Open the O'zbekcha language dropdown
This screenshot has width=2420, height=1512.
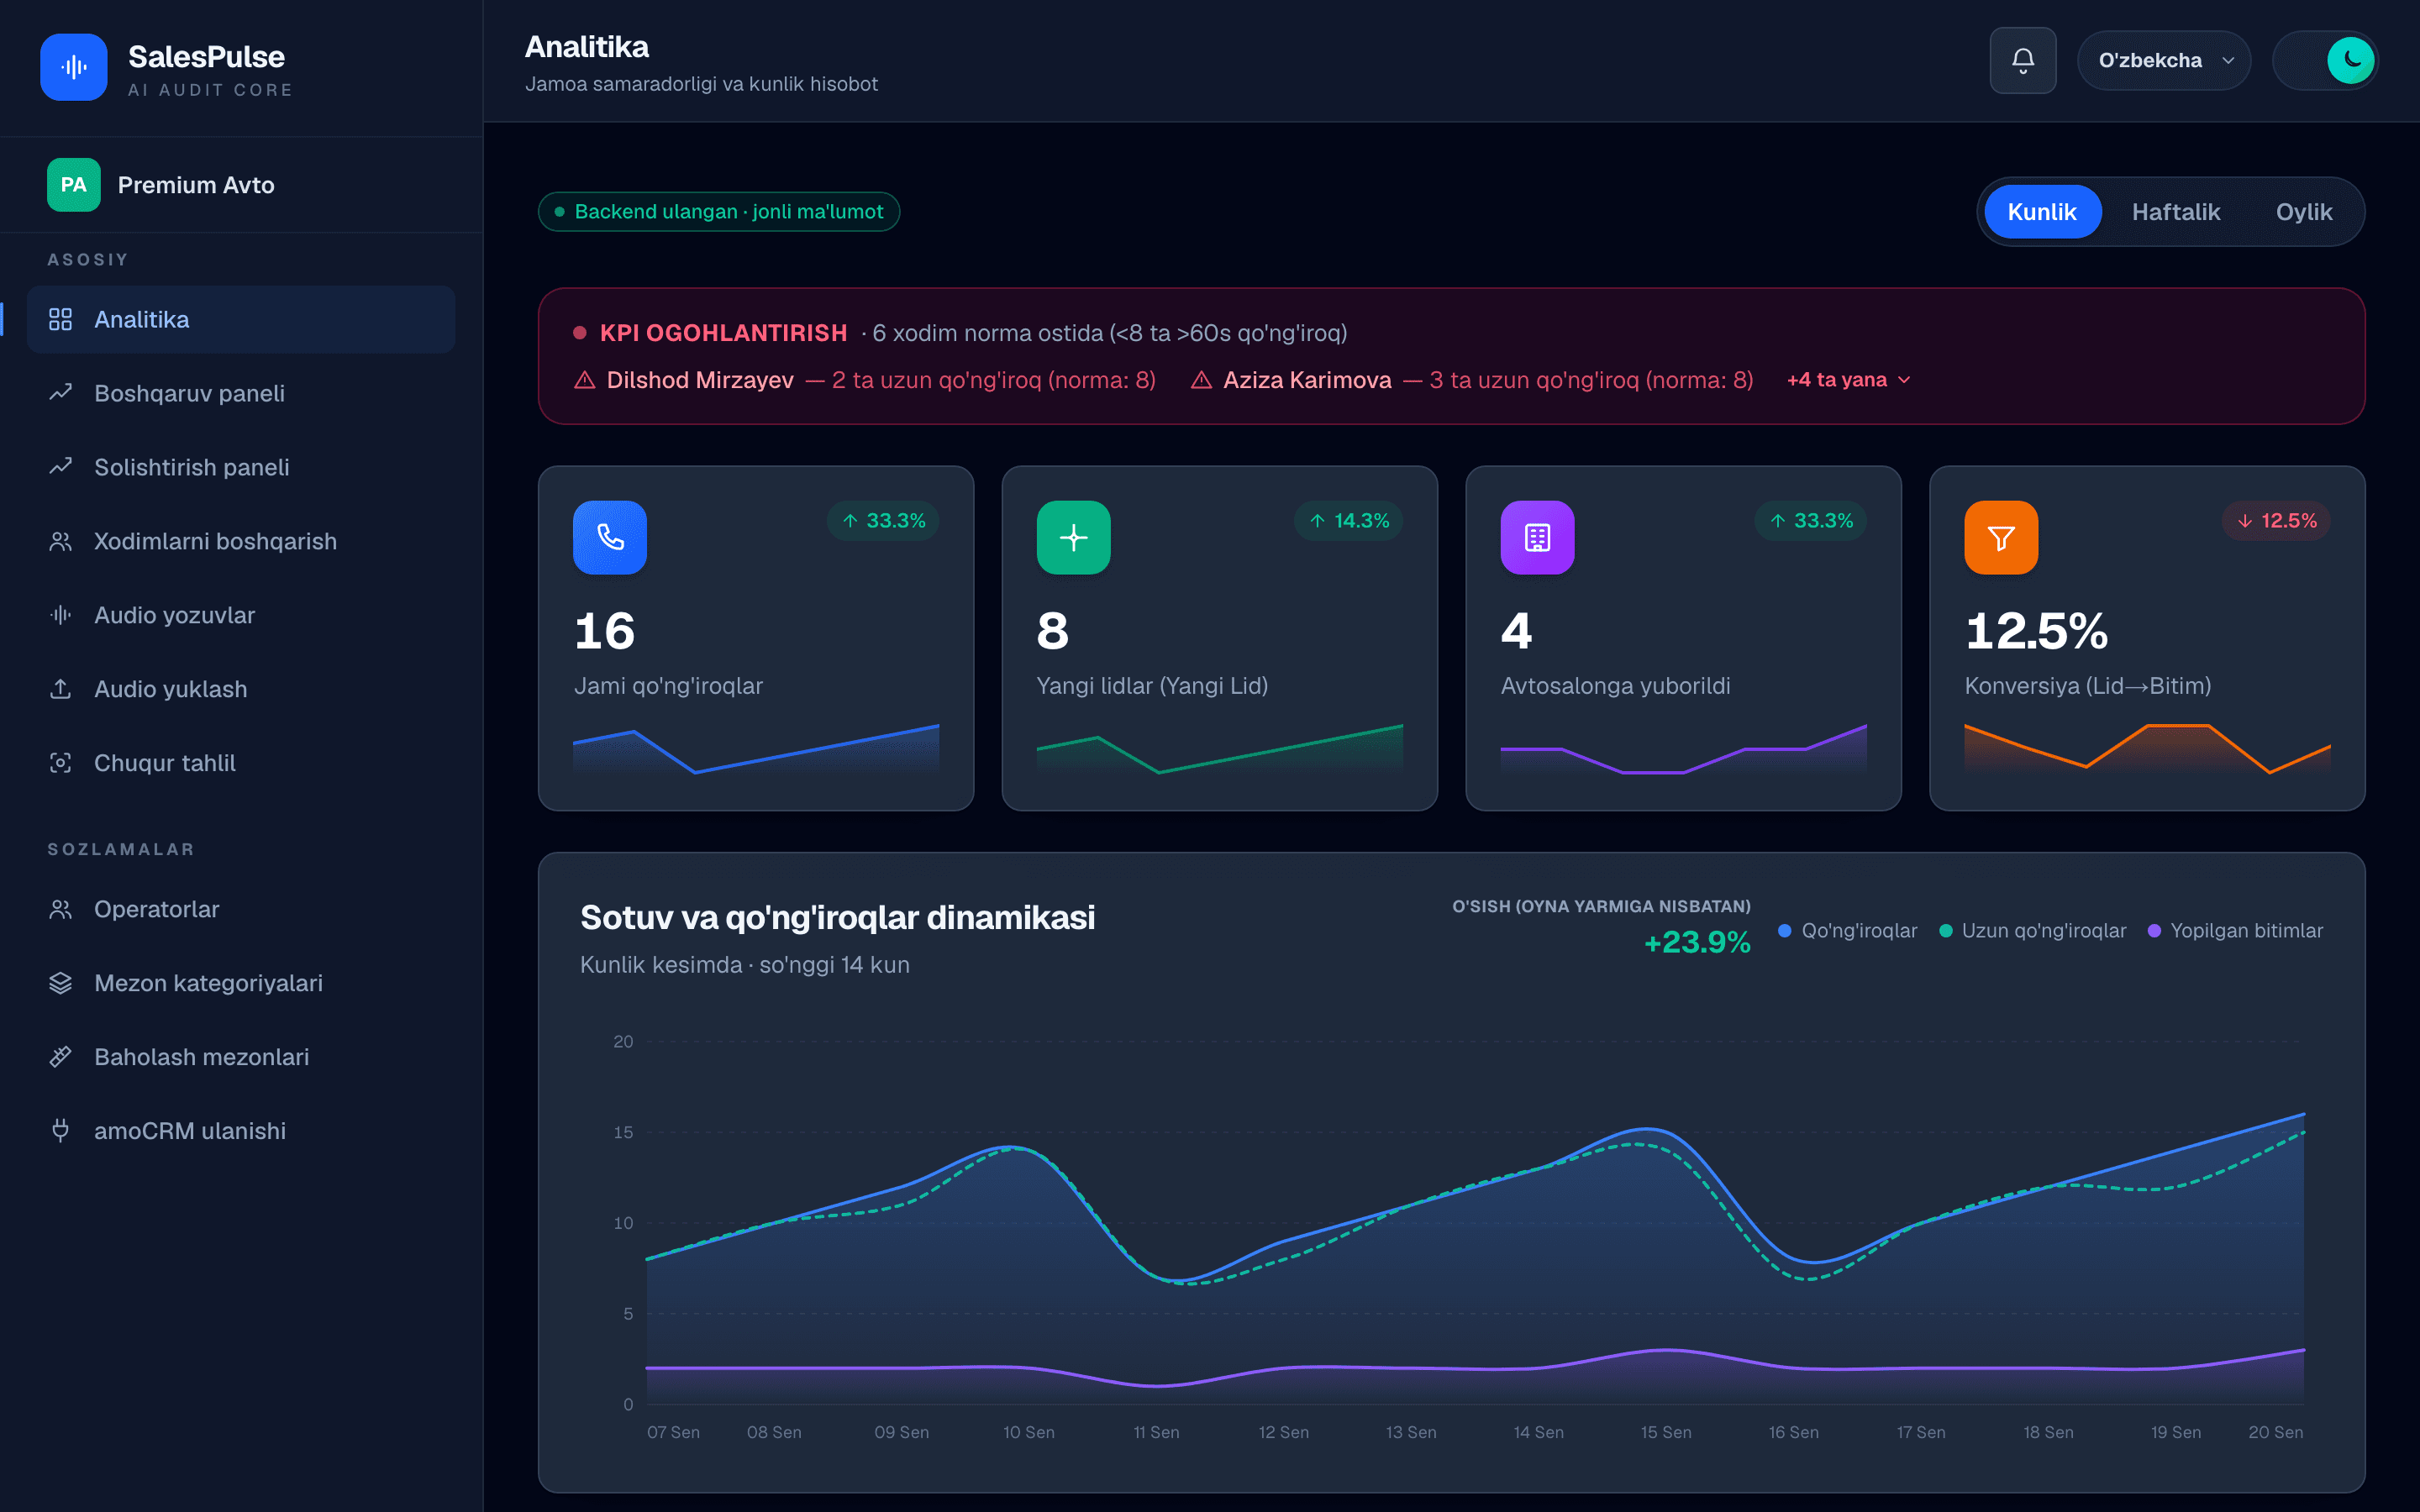pos(2164,60)
